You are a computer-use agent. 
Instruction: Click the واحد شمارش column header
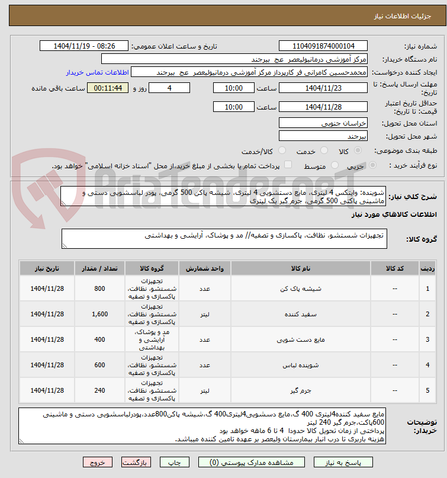click(205, 268)
